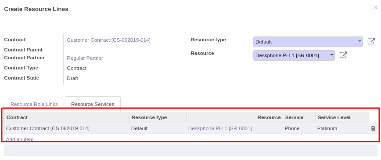Sort by Resource type column header
The image size is (381, 160).
[x=158, y=117]
